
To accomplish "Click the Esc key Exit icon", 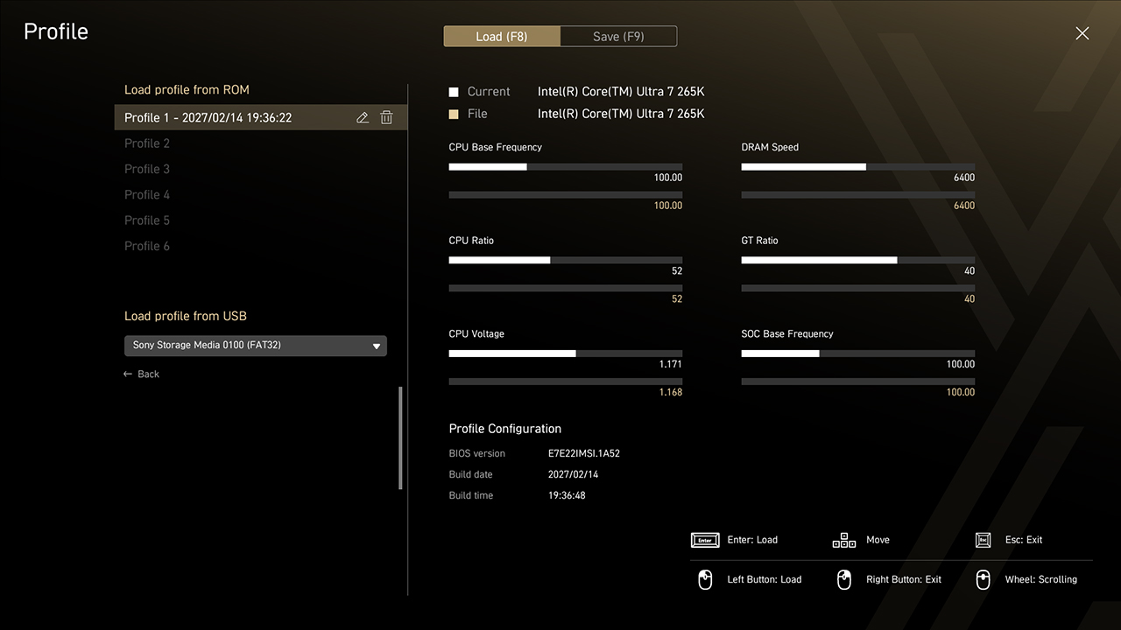I will click(983, 540).
